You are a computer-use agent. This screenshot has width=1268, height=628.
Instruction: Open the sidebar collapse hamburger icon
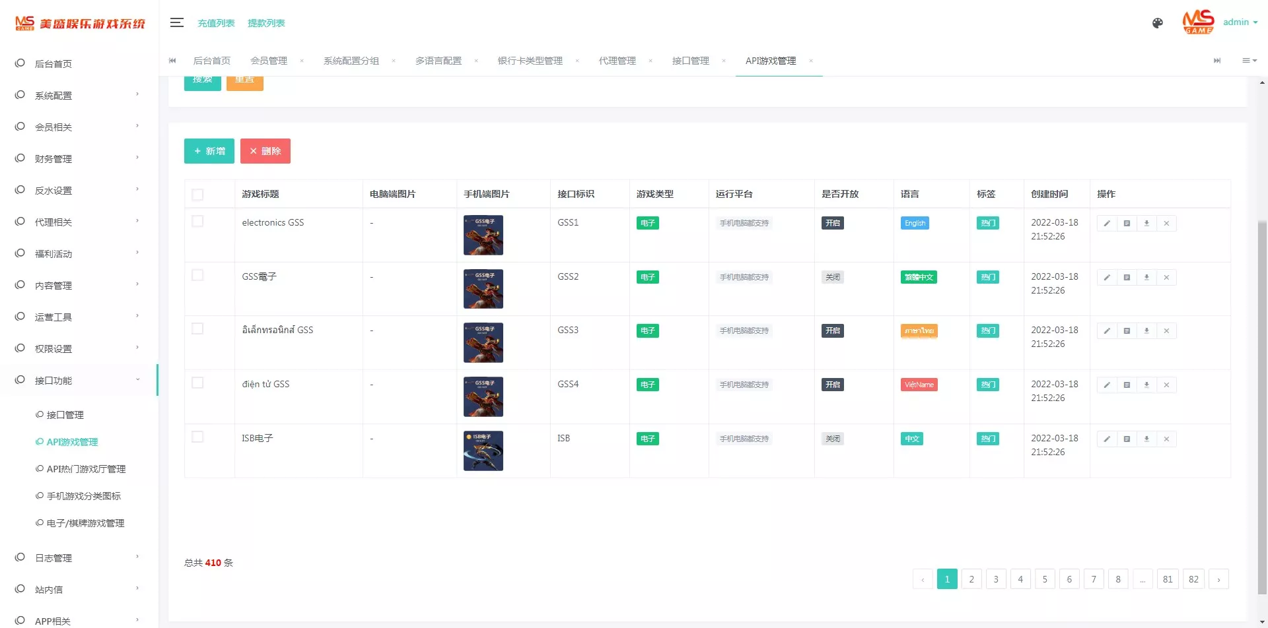point(176,22)
